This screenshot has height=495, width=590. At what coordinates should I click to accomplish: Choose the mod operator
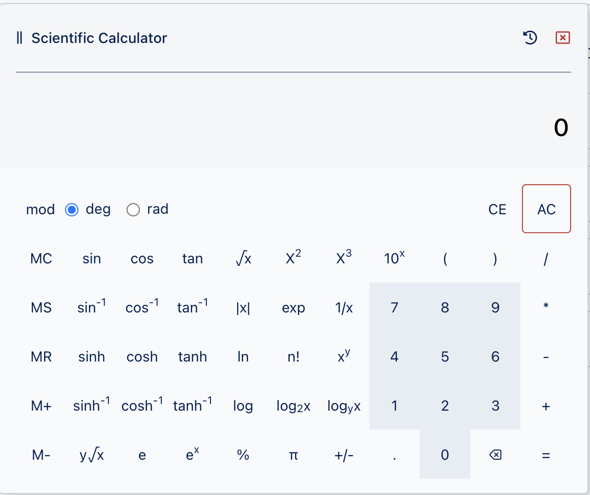[x=40, y=209]
